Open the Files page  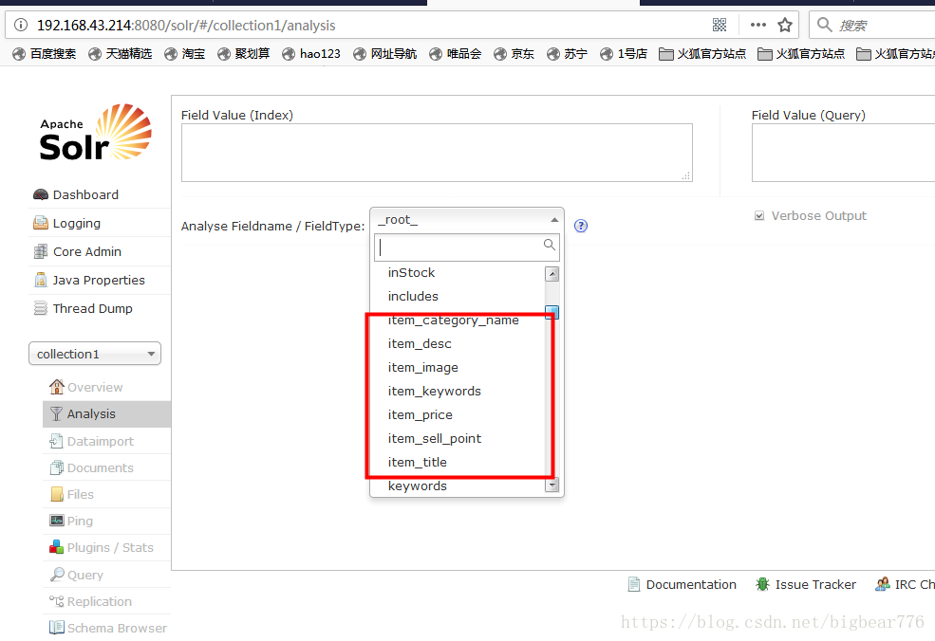[x=81, y=494]
